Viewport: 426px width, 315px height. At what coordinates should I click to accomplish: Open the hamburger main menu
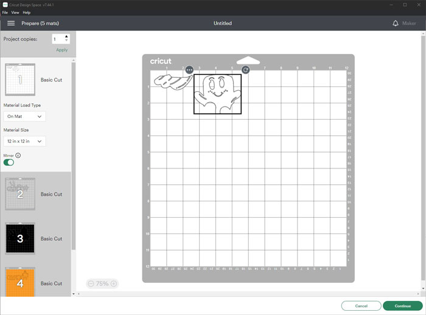pyautogui.click(x=11, y=23)
